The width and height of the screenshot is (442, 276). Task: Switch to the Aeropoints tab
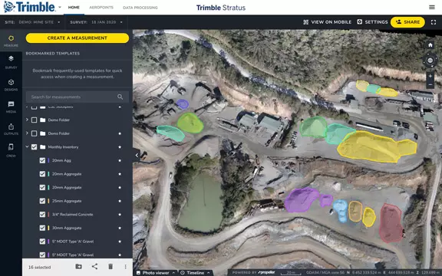101,8
